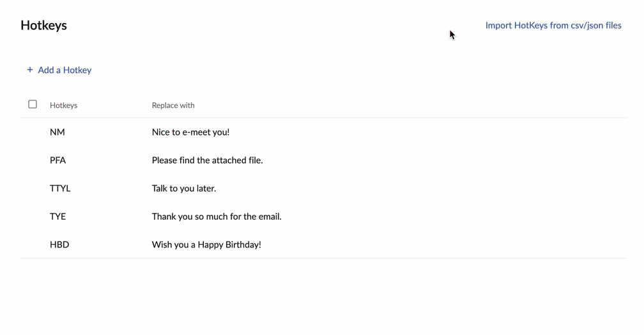644x335 pixels.
Task: Click 'Thank you so much for the email.'
Action: pos(217,216)
